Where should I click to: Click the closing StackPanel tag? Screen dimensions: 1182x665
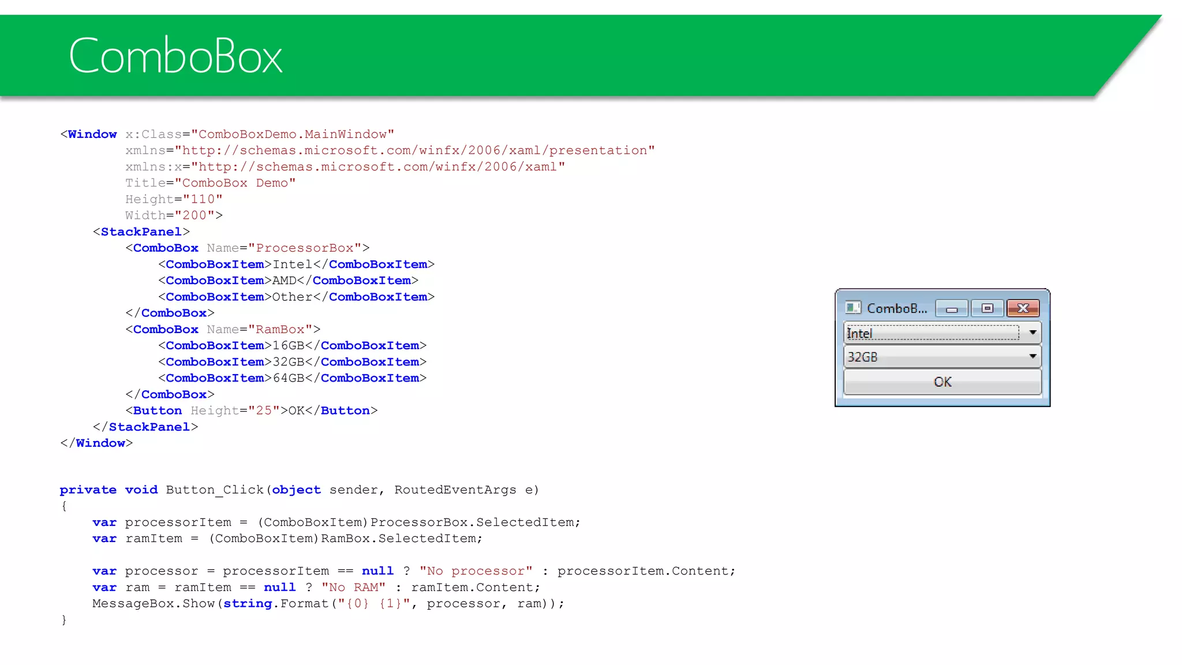[x=145, y=427]
